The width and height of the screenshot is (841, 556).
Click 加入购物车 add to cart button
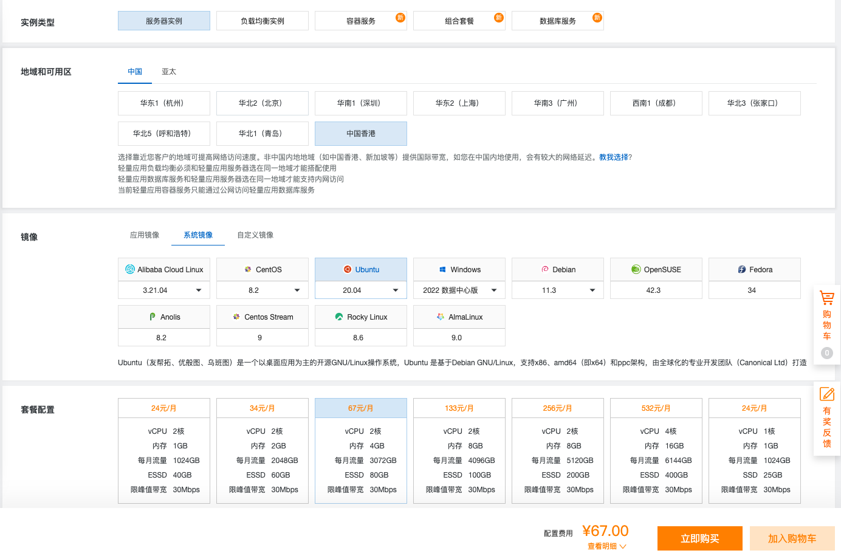(792, 538)
